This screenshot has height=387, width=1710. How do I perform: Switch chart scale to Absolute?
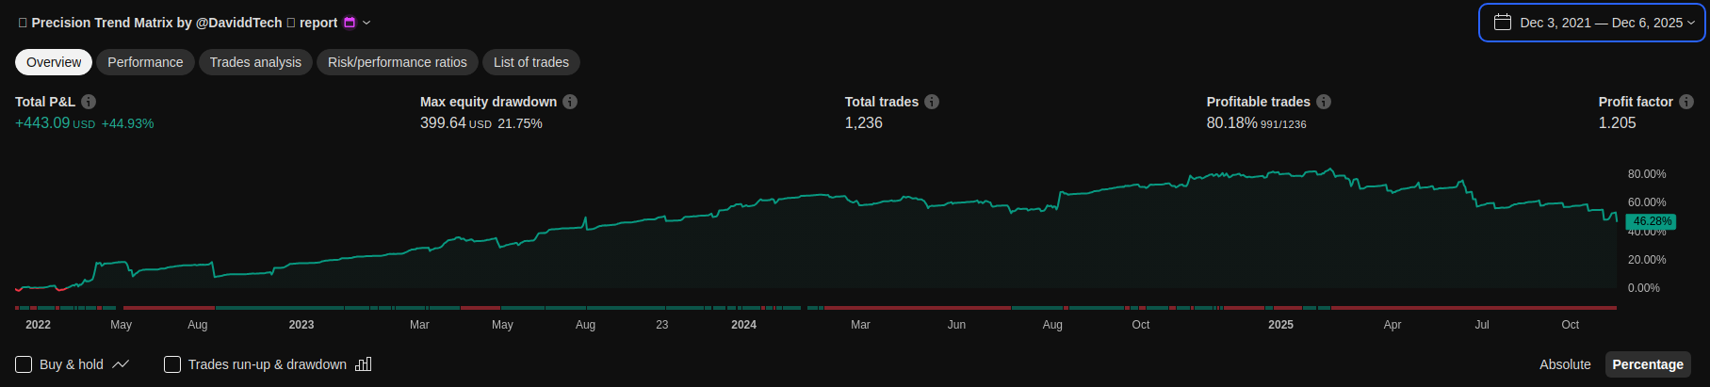1565,364
